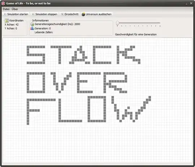
Task: Close the Game of Life window
Action: click(191, 3)
